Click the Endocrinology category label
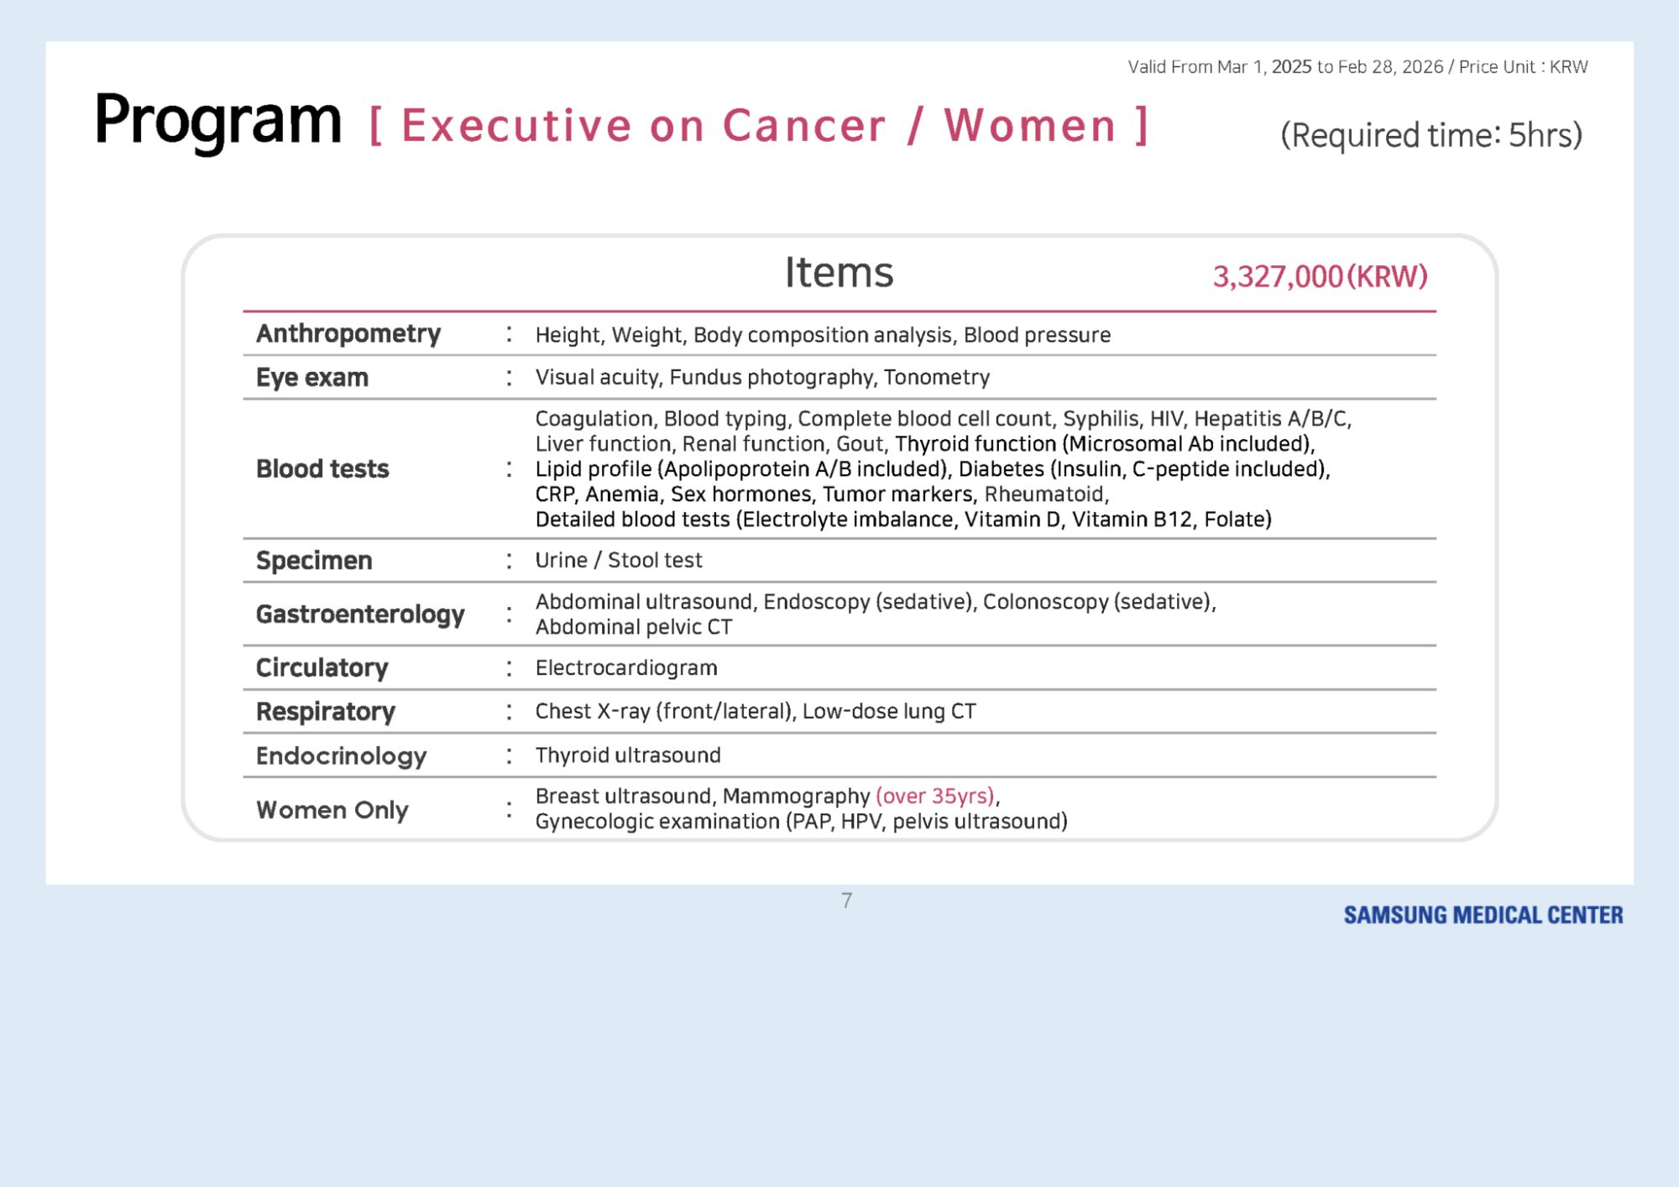 click(342, 756)
